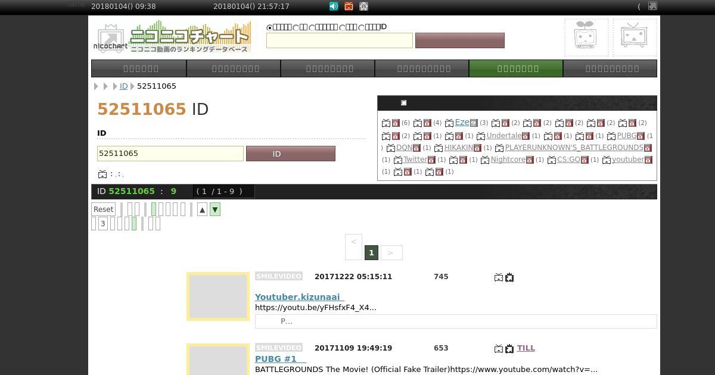The image size is (715, 375).
Task: Click the filter button labeled 3
Action: (102, 224)
